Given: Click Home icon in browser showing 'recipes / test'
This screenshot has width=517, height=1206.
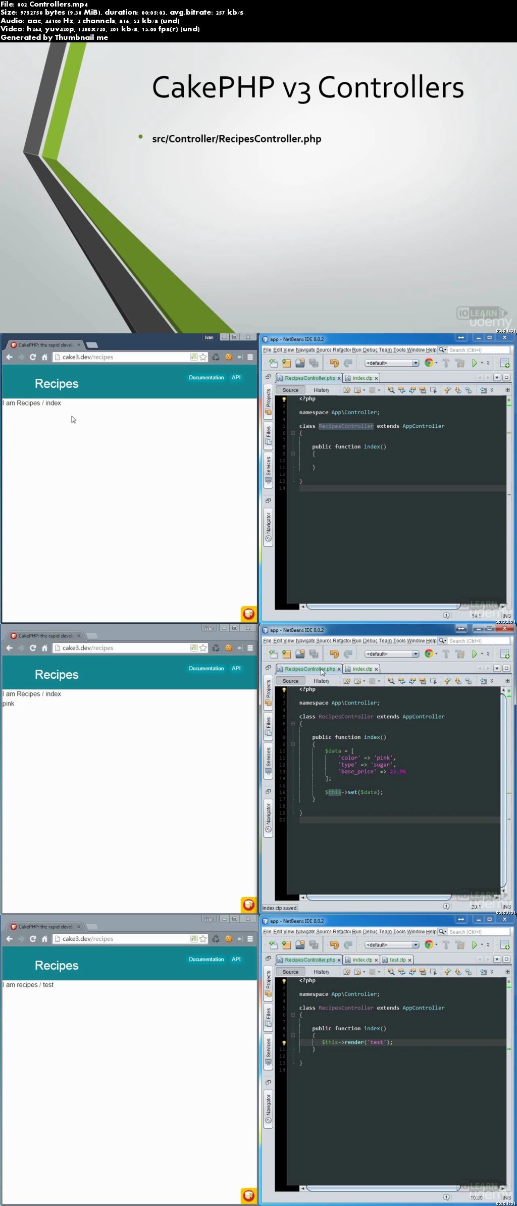Looking at the screenshot, I should point(44,938).
